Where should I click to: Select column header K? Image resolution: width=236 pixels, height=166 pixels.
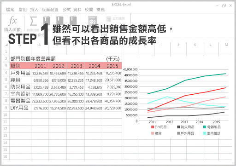coord(195,45)
